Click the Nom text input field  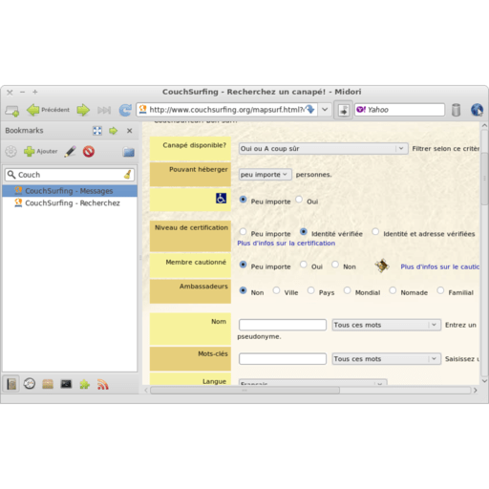(283, 325)
